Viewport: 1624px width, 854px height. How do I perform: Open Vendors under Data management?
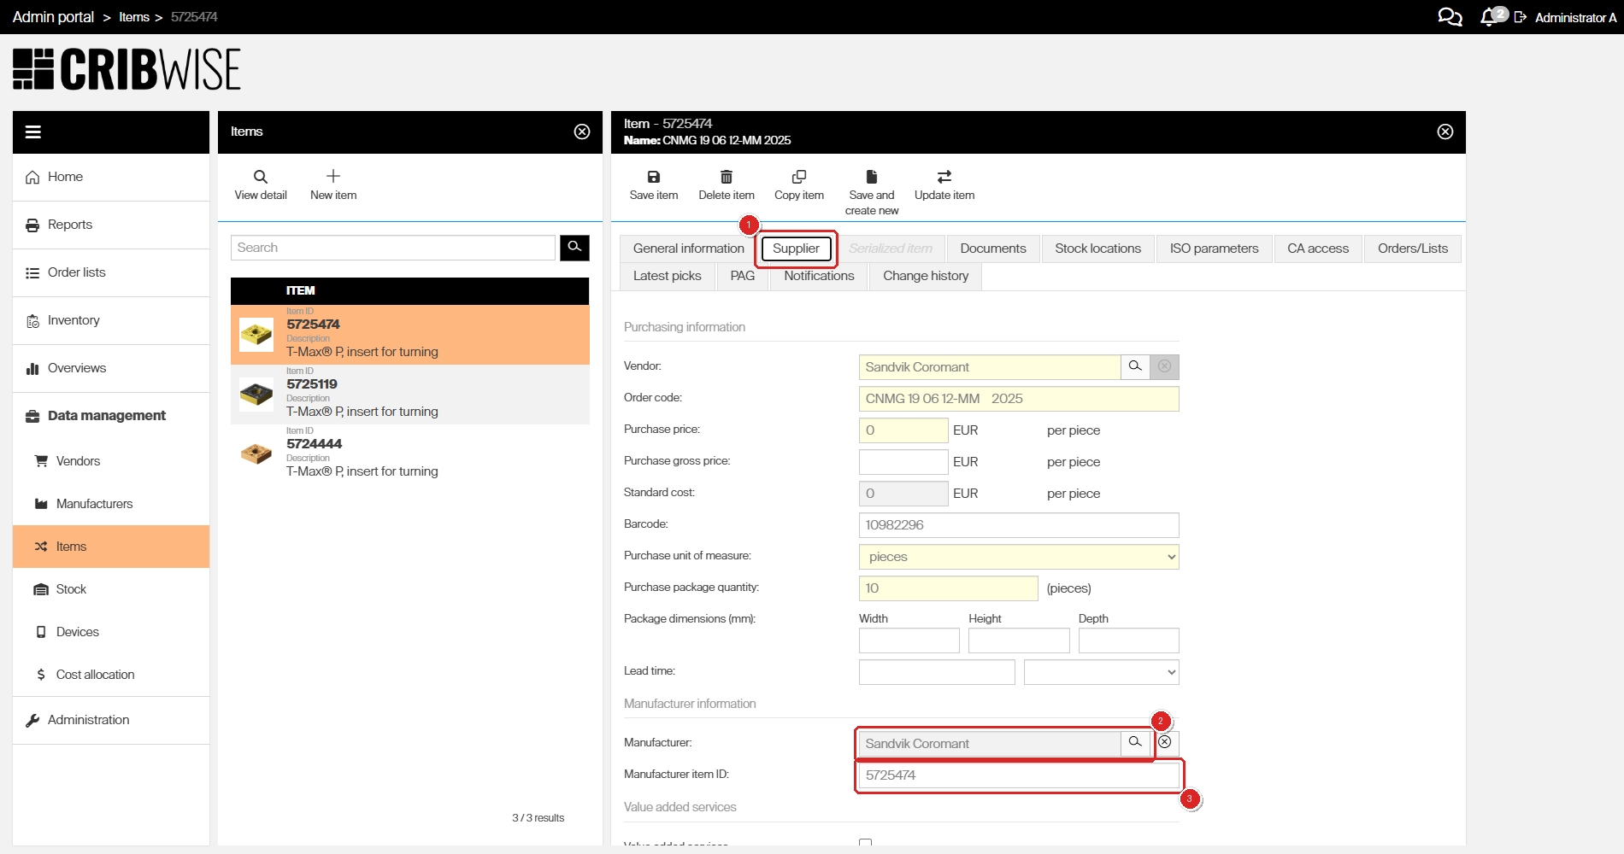point(111,461)
